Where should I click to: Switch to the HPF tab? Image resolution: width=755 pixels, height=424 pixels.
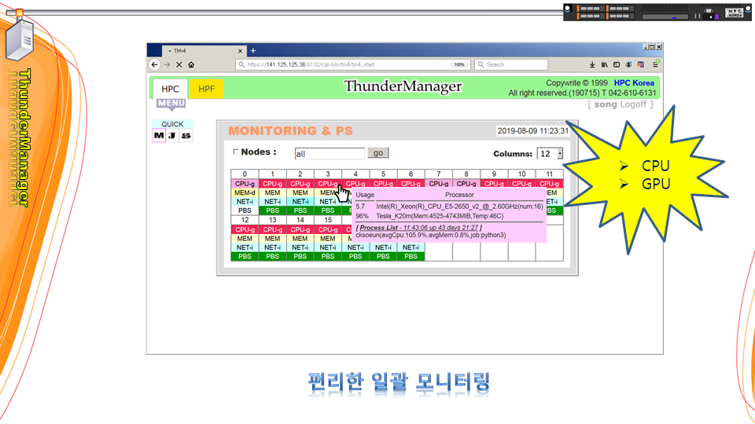click(x=206, y=90)
